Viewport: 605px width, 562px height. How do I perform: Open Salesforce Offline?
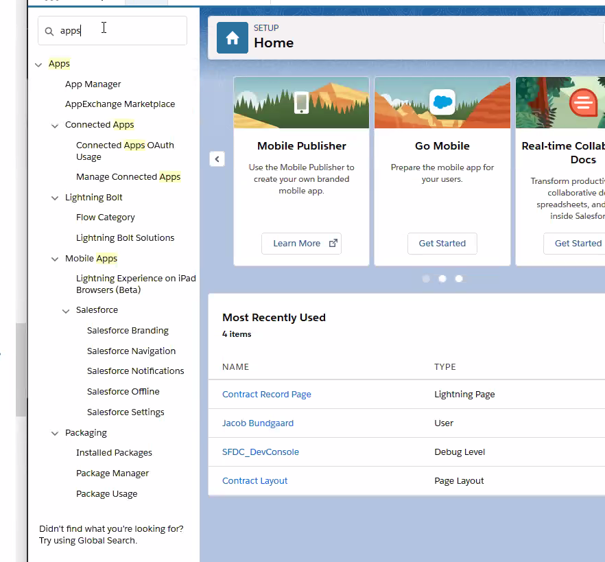[x=123, y=391]
